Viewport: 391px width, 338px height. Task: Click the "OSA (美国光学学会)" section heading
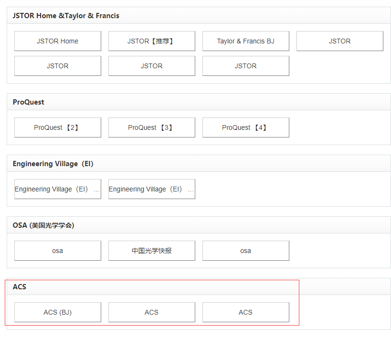43,225
